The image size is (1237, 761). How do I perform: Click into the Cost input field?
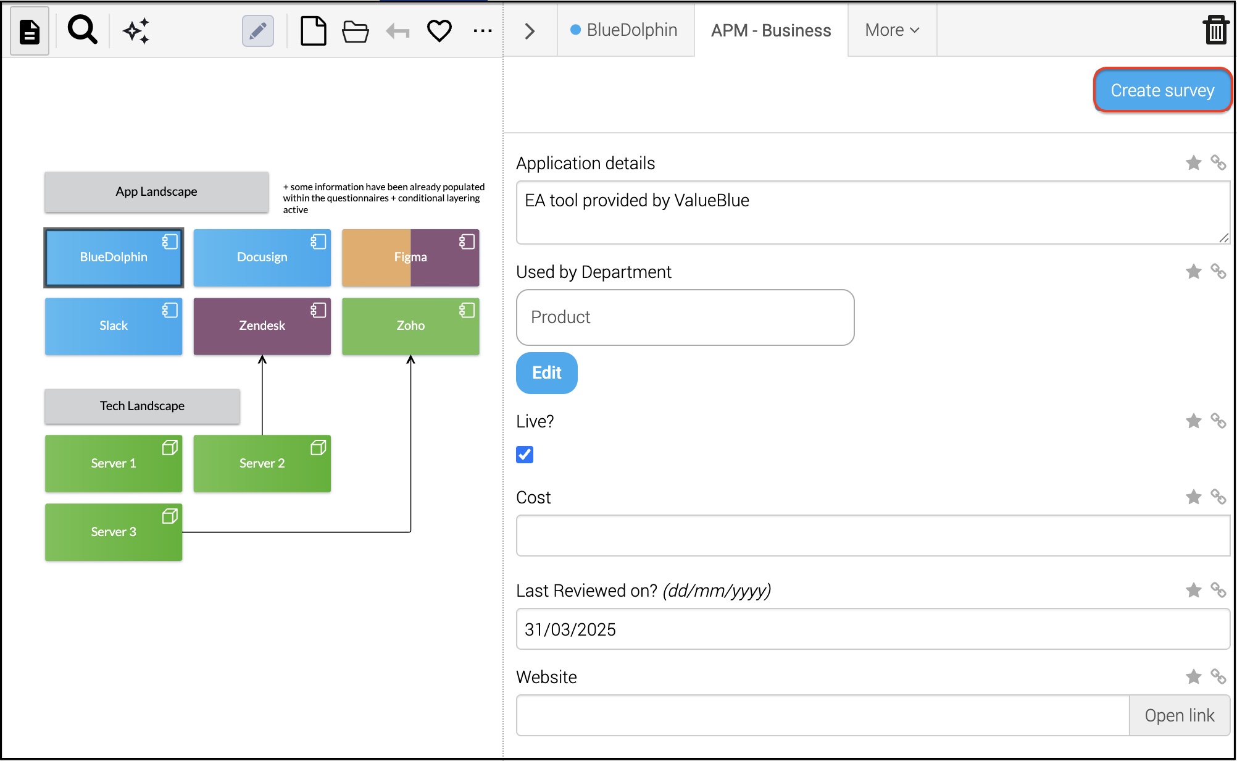click(873, 536)
